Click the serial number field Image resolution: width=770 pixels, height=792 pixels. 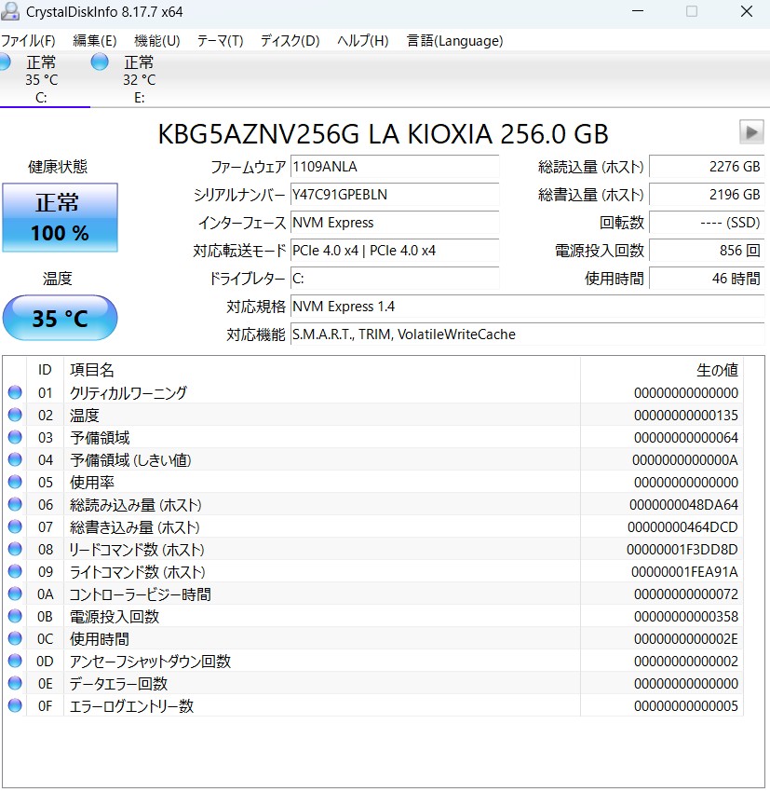[395, 195]
